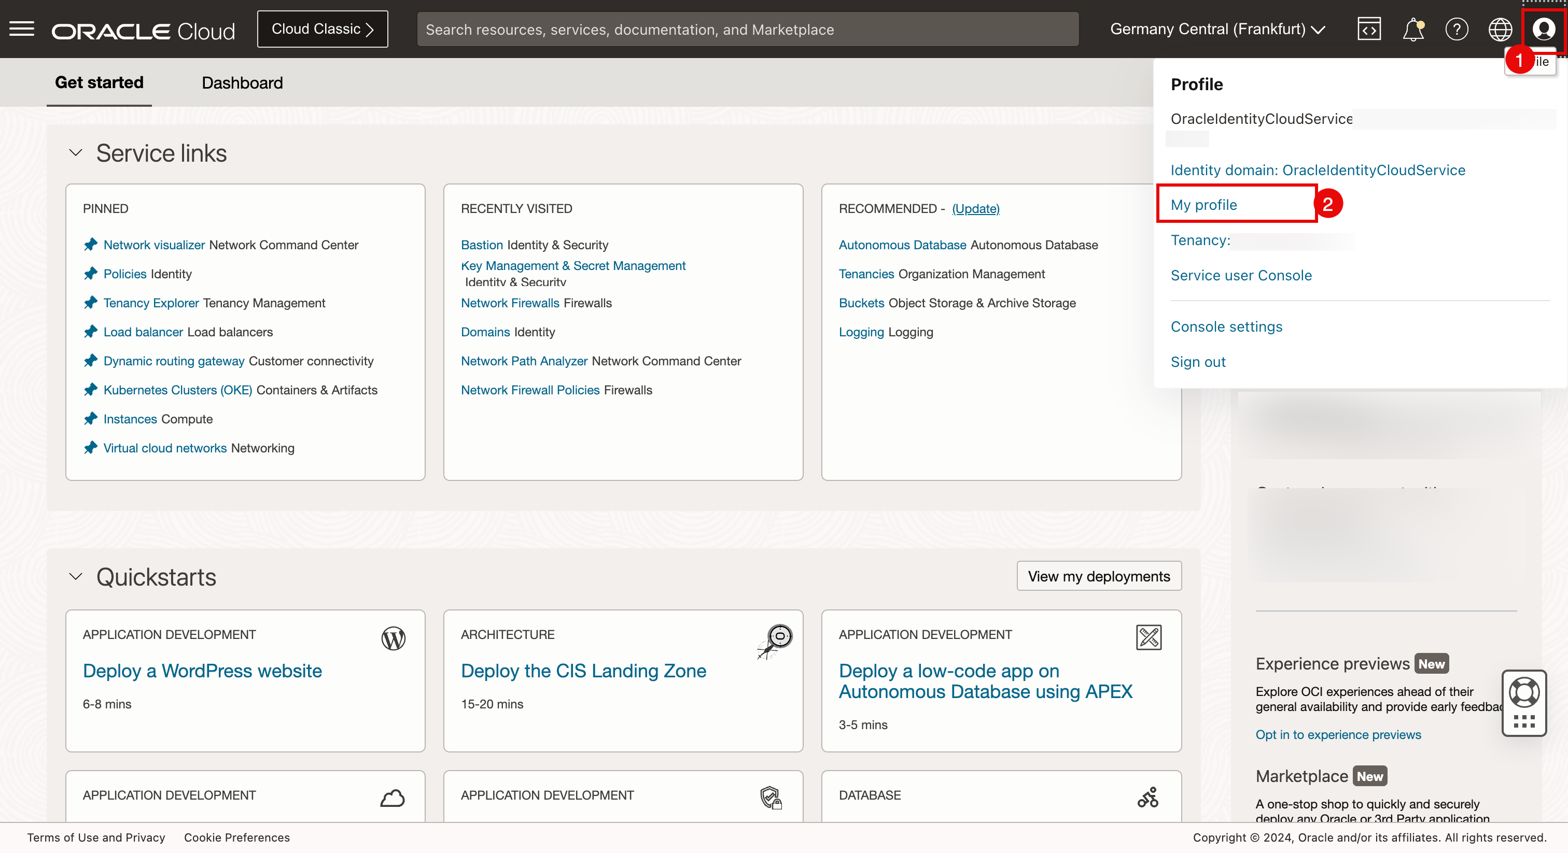This screenshot has width=1568, height=853.
Task: Collapse the Quickstarts section
Action: click(76, 576)
